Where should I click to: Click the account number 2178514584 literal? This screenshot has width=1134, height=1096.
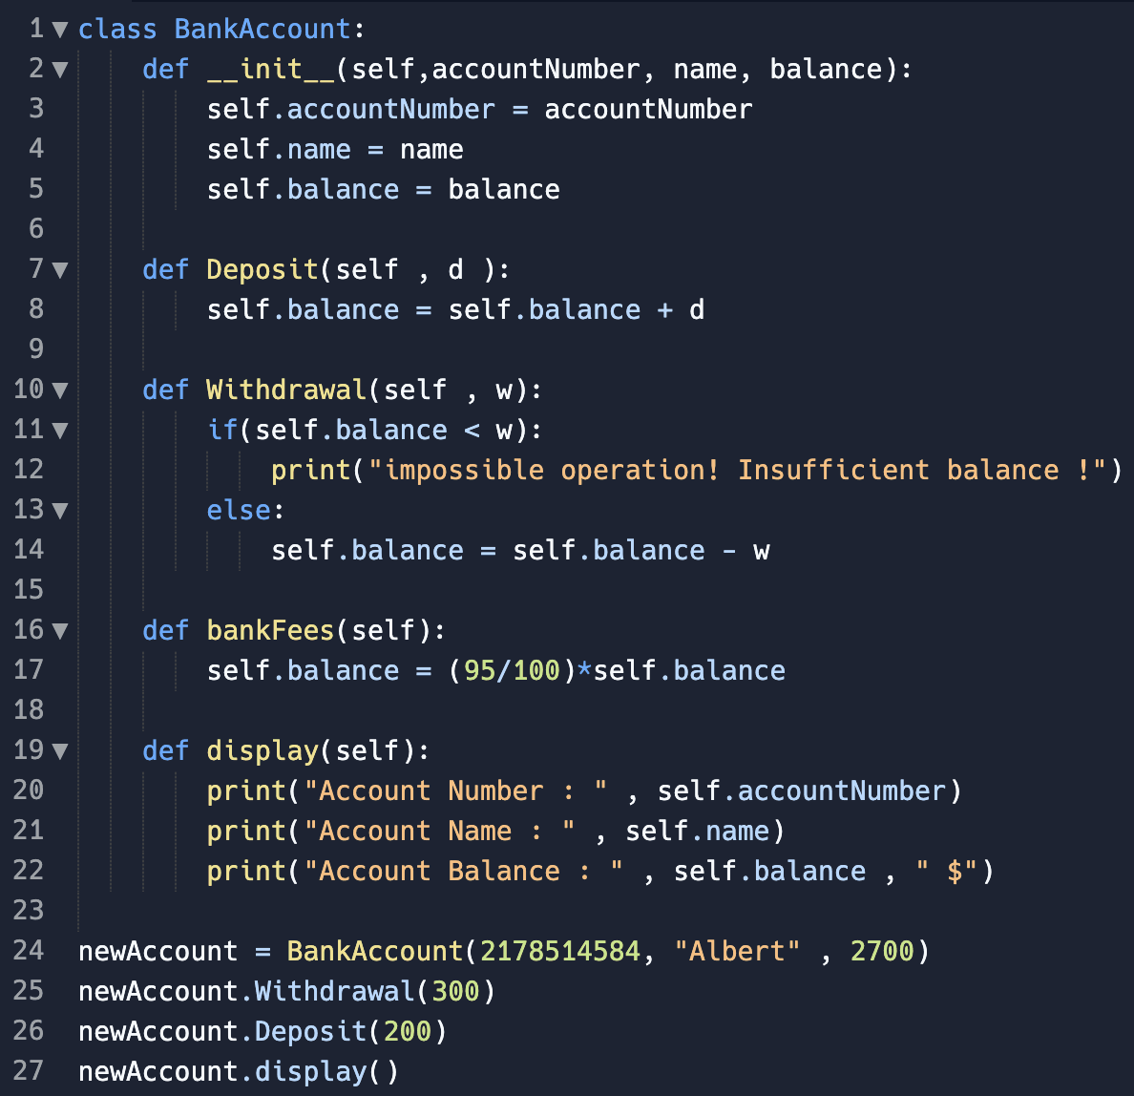click(x=560, y=951)
